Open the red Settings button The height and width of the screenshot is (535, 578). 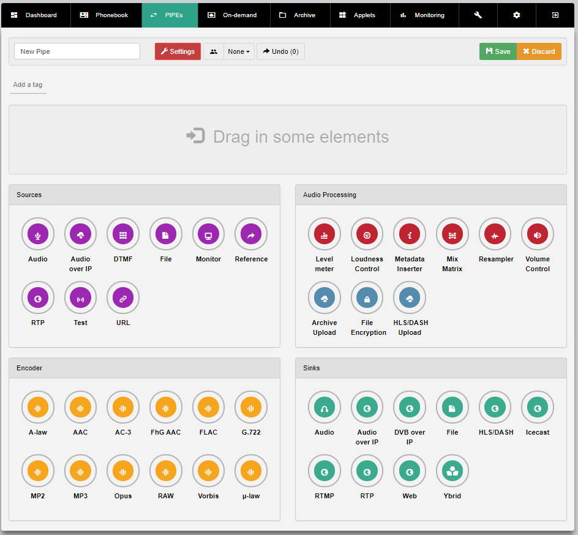click(x=178, y=52)
